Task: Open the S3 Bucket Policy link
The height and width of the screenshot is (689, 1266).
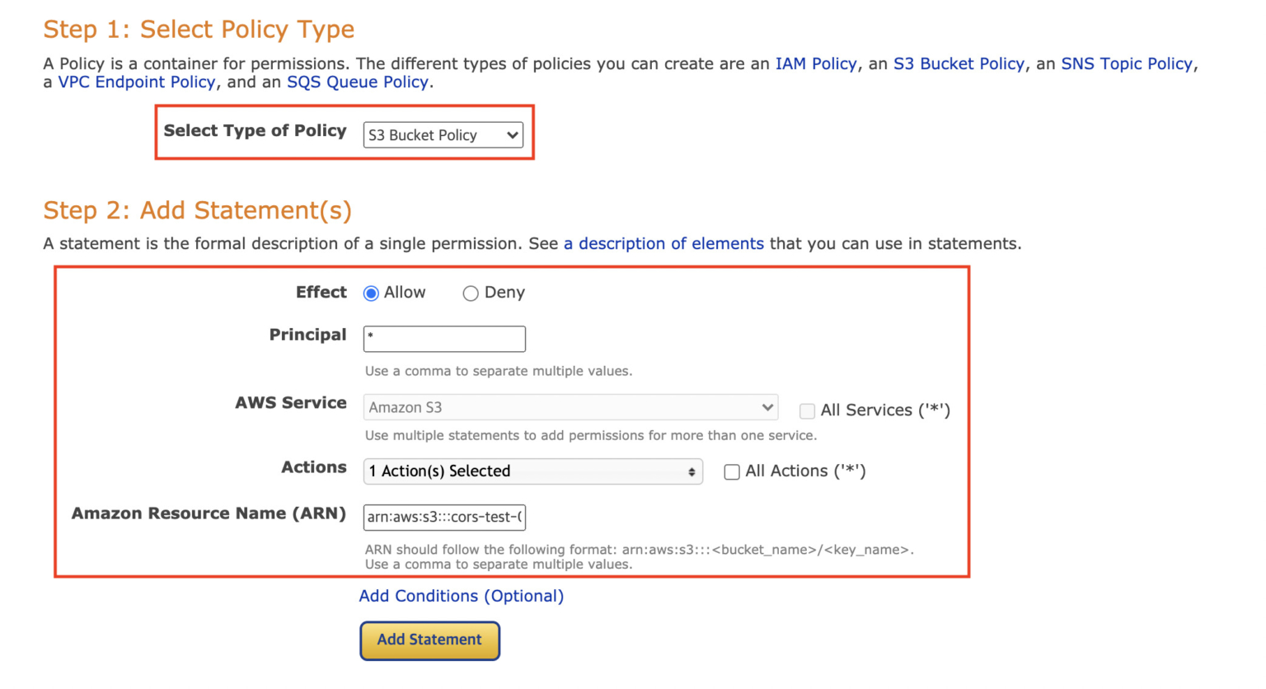Action: coord(959,64)
